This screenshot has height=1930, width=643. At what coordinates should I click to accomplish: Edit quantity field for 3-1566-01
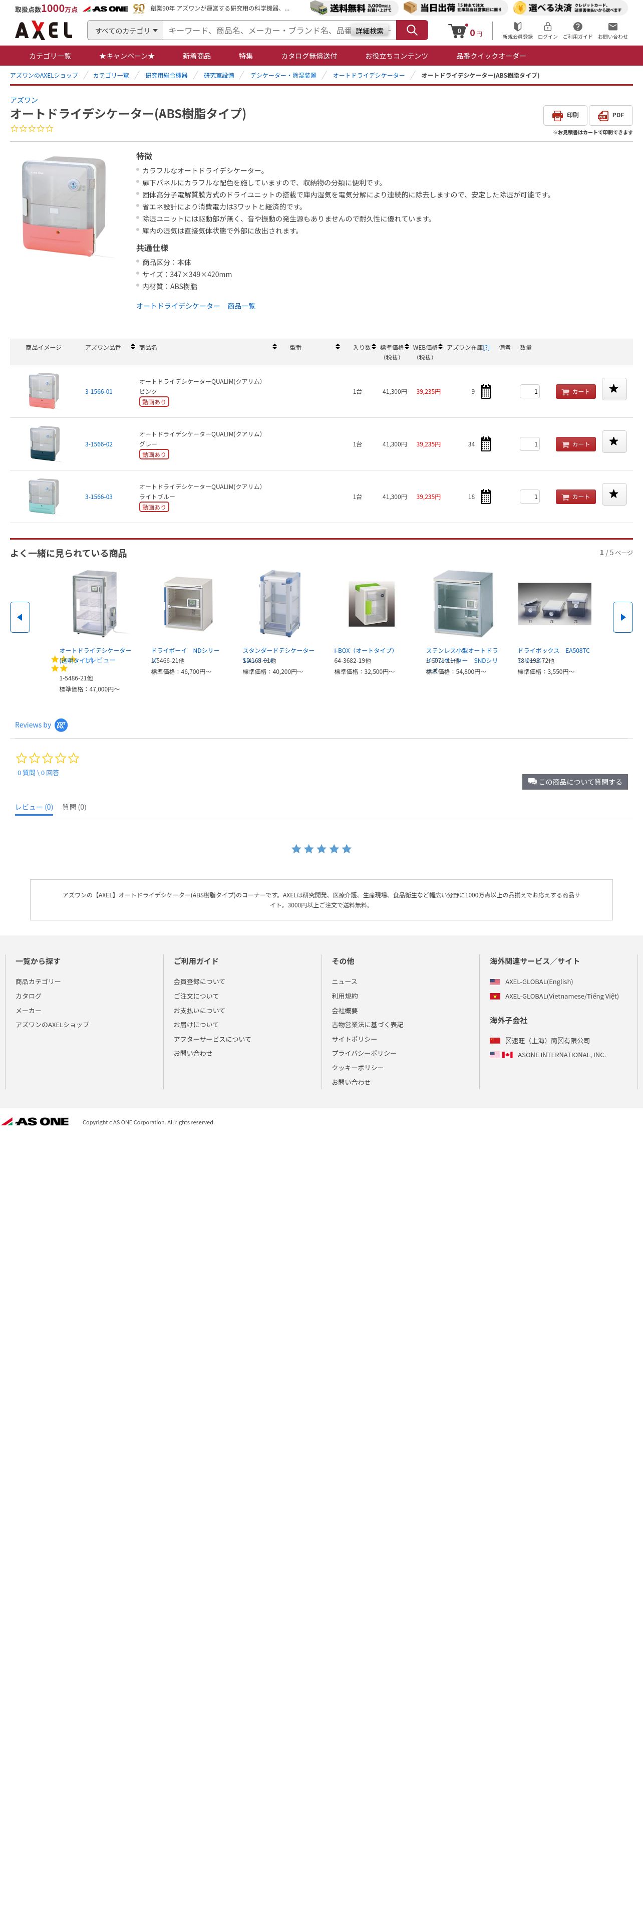point(530,392)
